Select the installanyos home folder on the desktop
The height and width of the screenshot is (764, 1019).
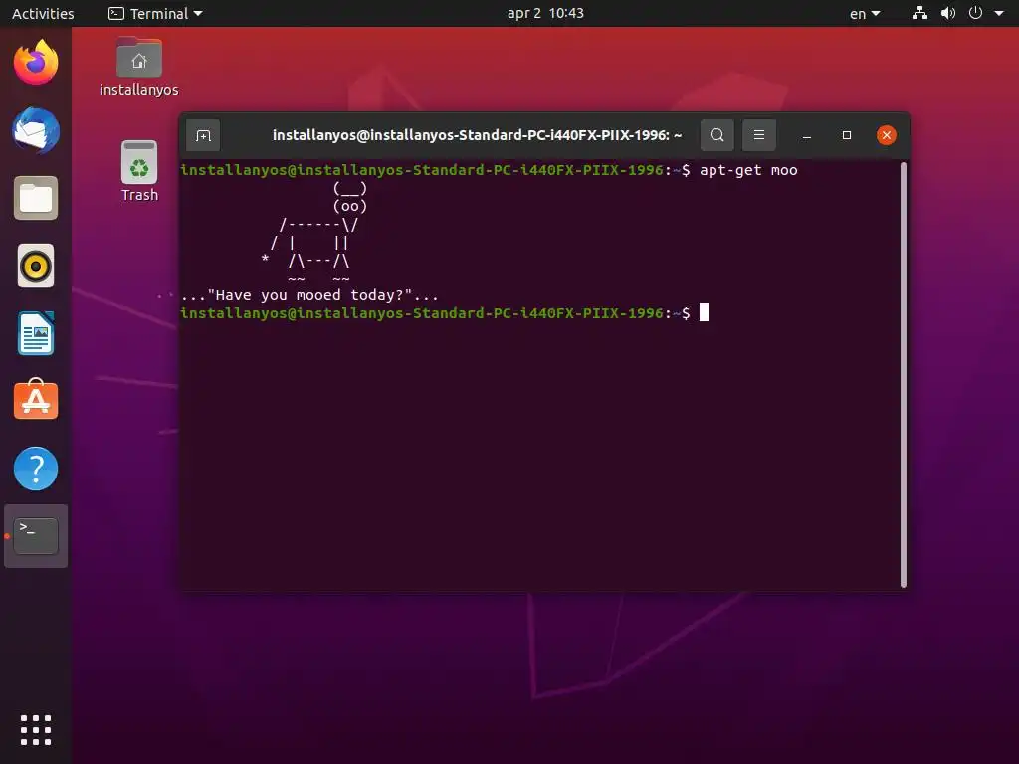click(139, 67)
